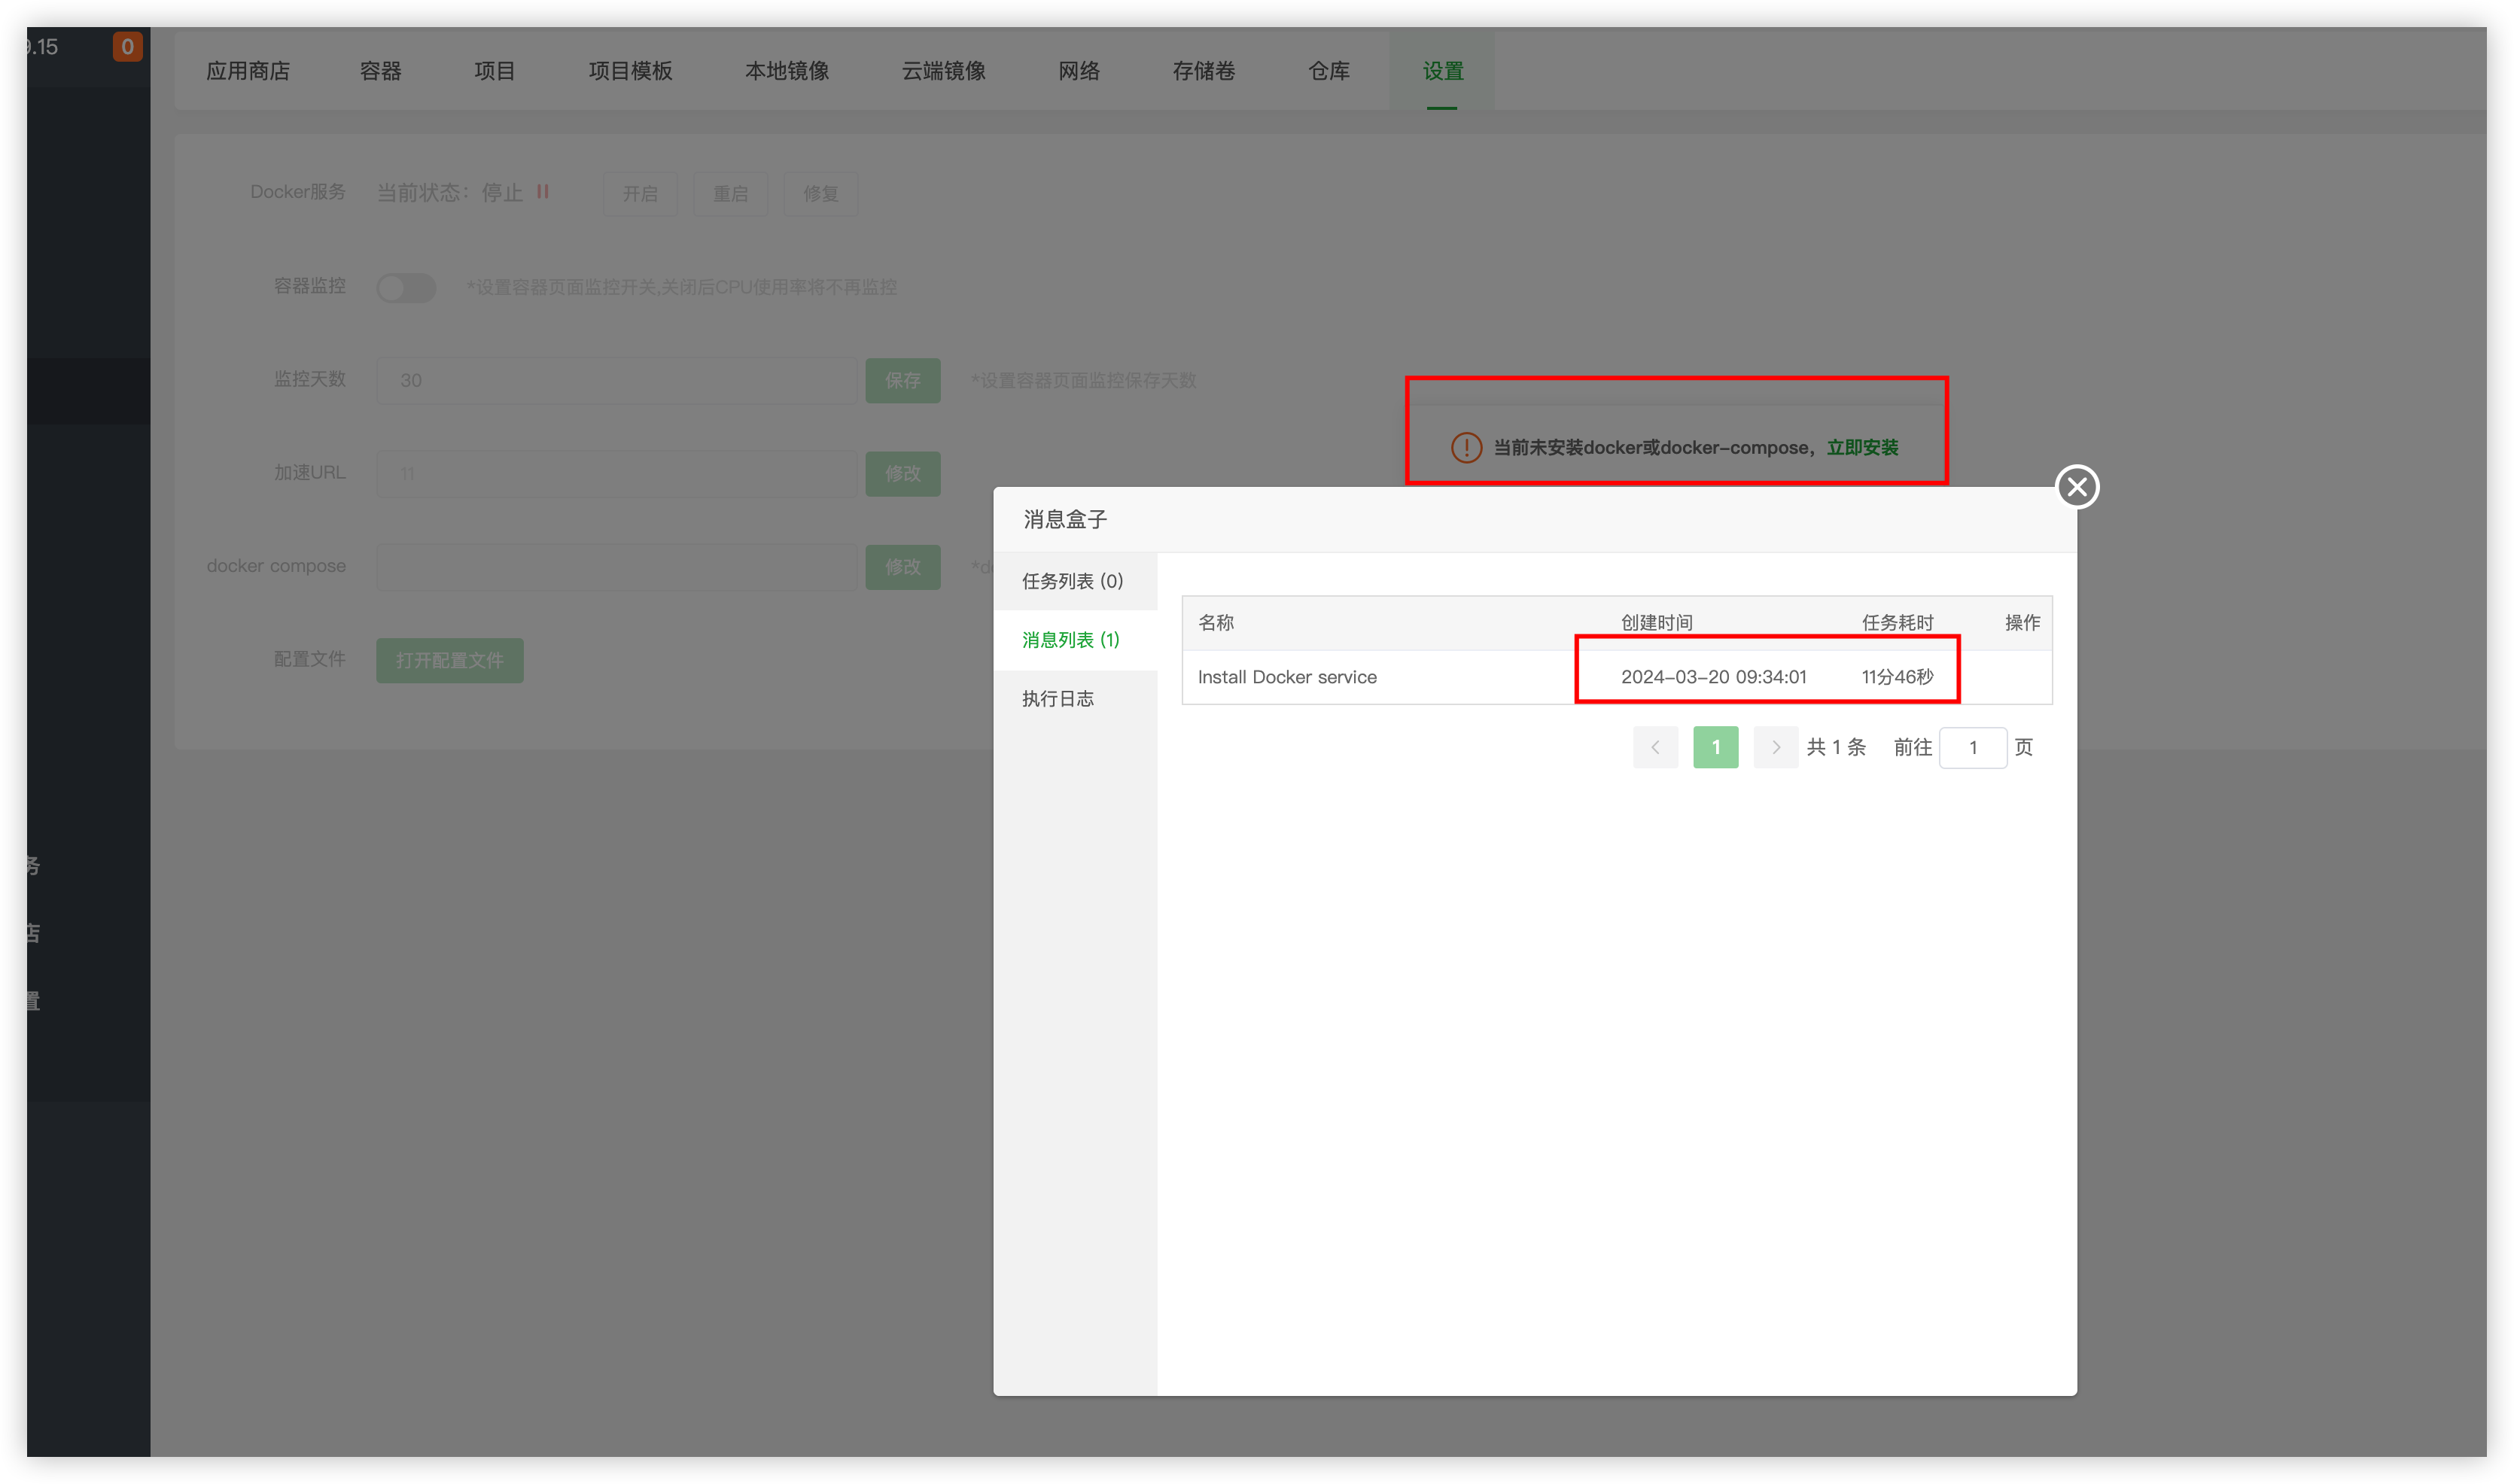
Task: Go to previous page arrow in pagination
Action: click(x=1655, y=747)
